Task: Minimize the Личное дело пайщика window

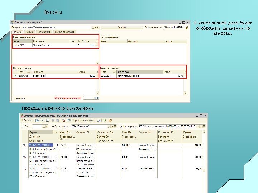Action: tap(180, 23)
